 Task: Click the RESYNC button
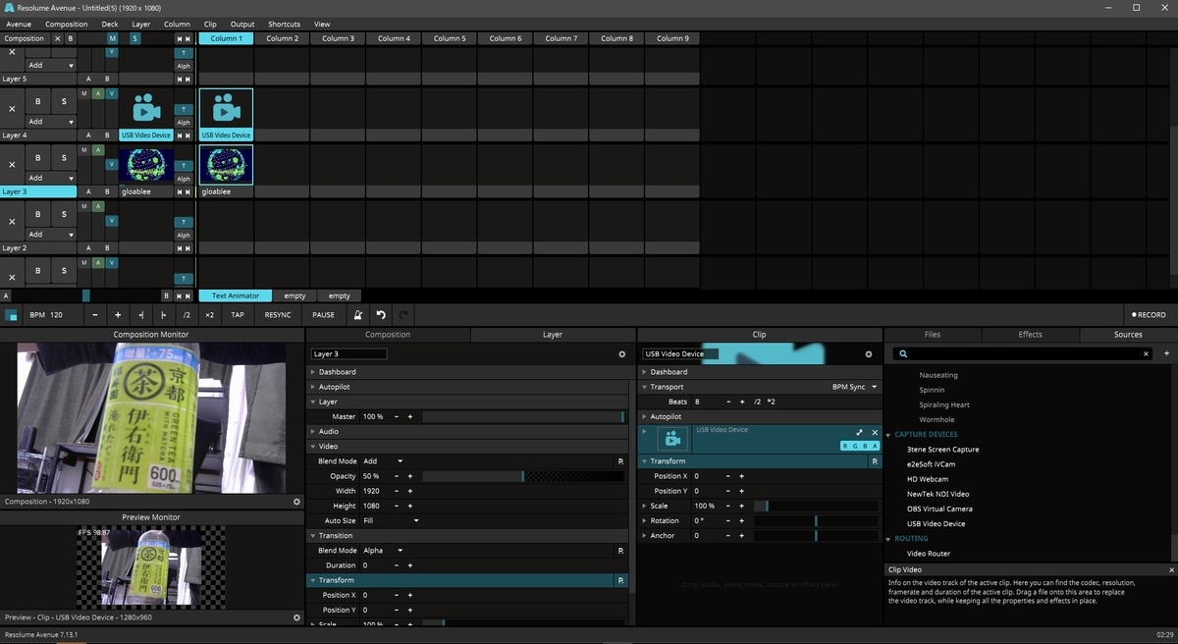[278, 315]
